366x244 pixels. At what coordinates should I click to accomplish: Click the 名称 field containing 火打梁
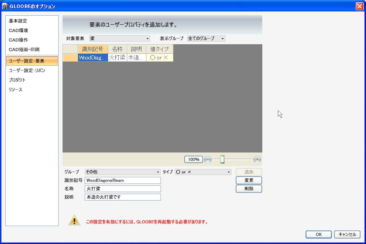point(122,189)
